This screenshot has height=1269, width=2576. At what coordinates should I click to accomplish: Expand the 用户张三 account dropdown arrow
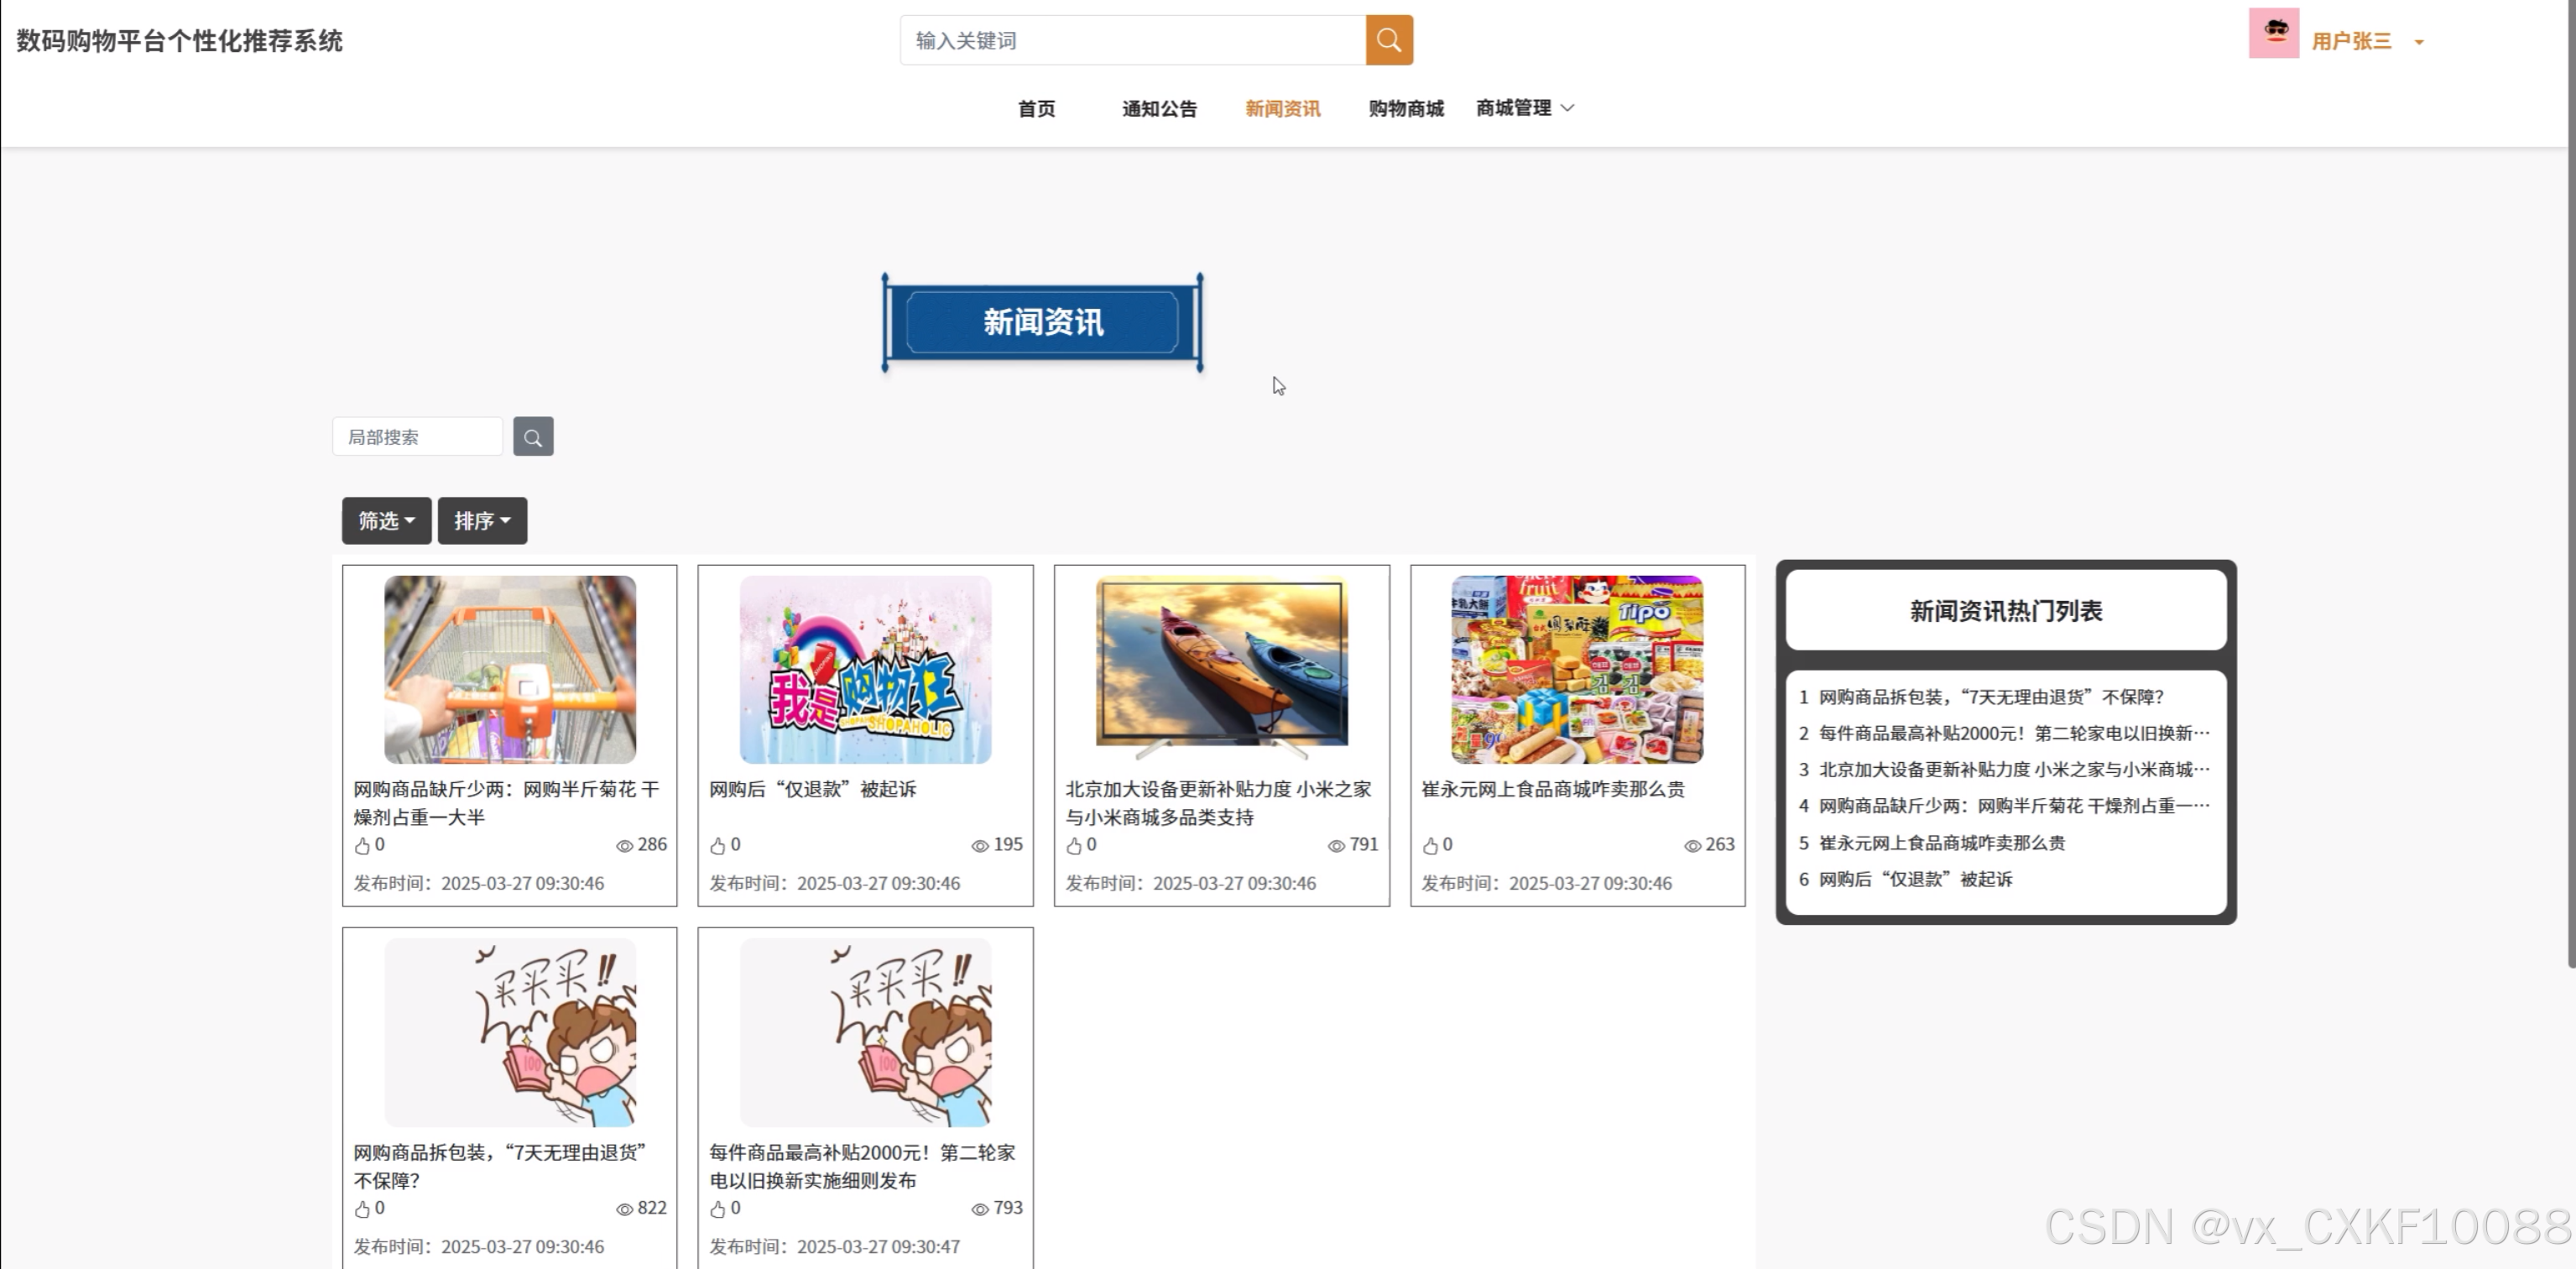2419,42
